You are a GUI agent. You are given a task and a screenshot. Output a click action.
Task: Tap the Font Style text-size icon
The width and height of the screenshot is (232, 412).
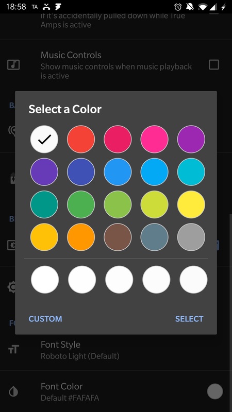coord(13,349)
